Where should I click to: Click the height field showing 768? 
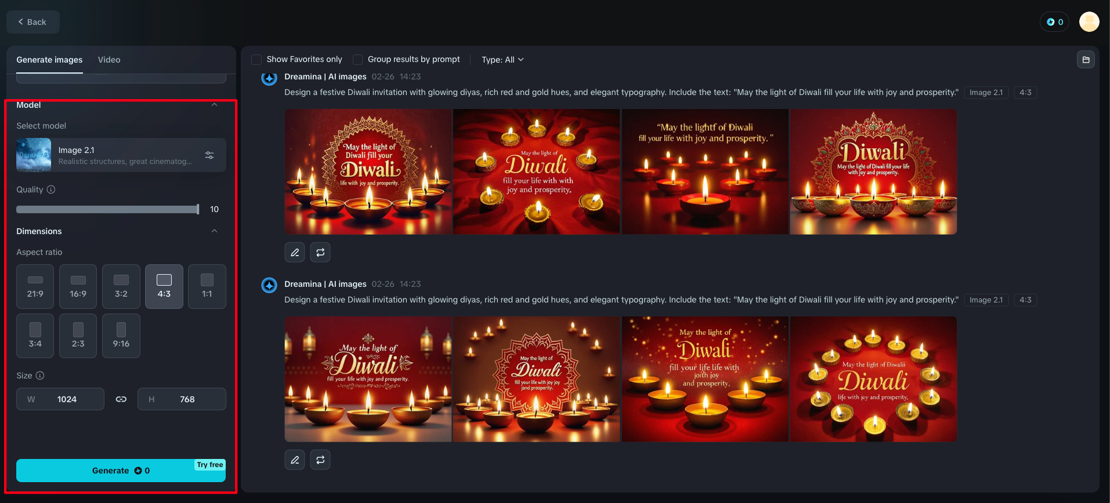pos(182,399)
